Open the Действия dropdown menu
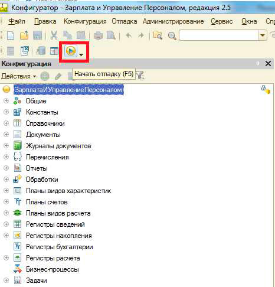Viewport: 275px width, 287px height. click(x=19, y=76)
